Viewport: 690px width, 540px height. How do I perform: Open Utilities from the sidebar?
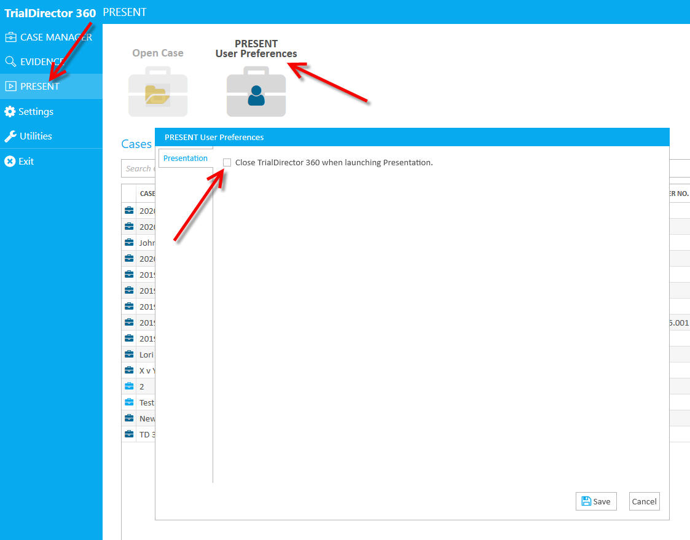click(x=51, y=136)
